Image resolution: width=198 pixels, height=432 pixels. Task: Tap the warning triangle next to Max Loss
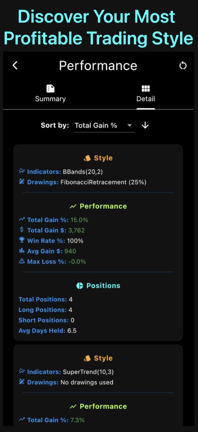tap(21, 261)
